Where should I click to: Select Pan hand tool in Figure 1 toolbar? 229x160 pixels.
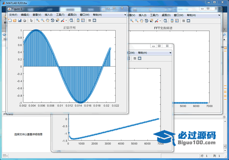tap(47, 20)
